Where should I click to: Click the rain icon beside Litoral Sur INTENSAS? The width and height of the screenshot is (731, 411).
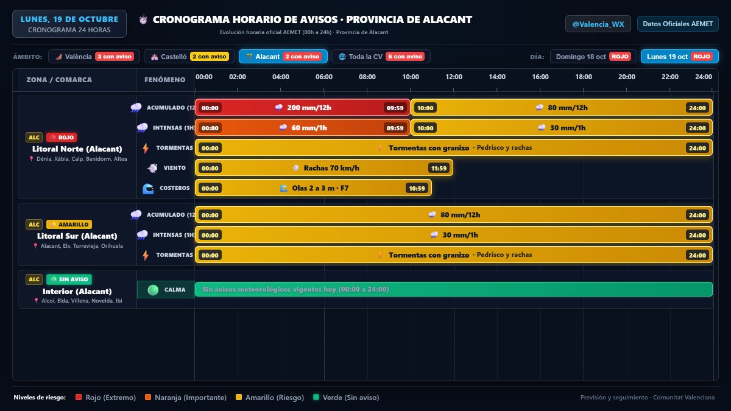[142, 235]
